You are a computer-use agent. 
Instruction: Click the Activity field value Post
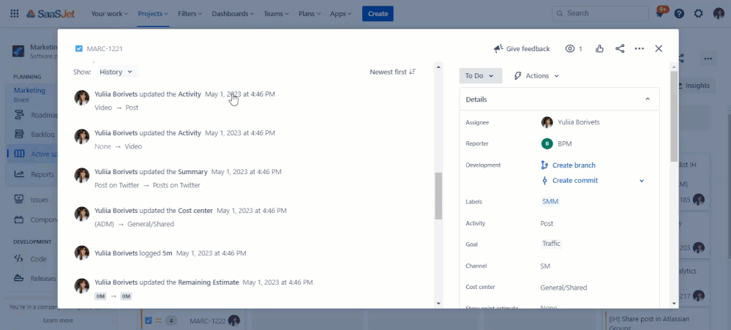(x=547, y=223)
